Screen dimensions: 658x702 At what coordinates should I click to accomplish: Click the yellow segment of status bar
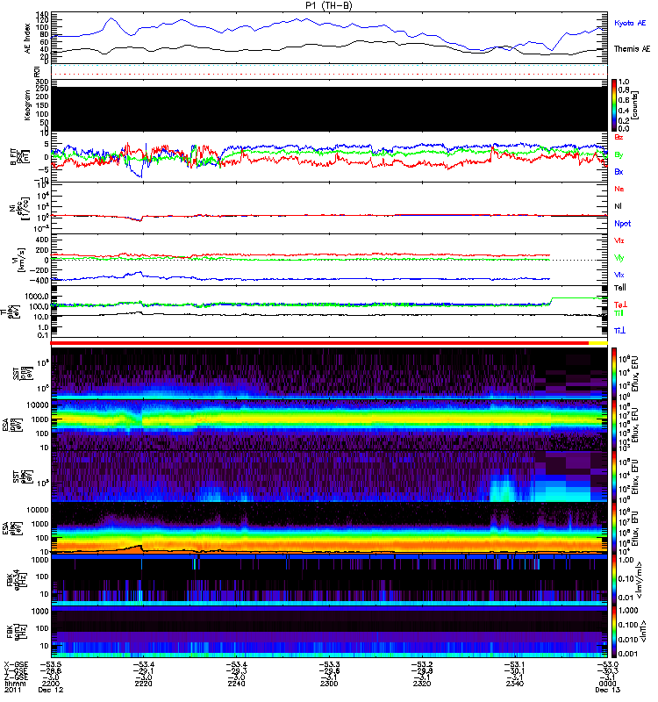pyautogui.click(x=598, y=343)
